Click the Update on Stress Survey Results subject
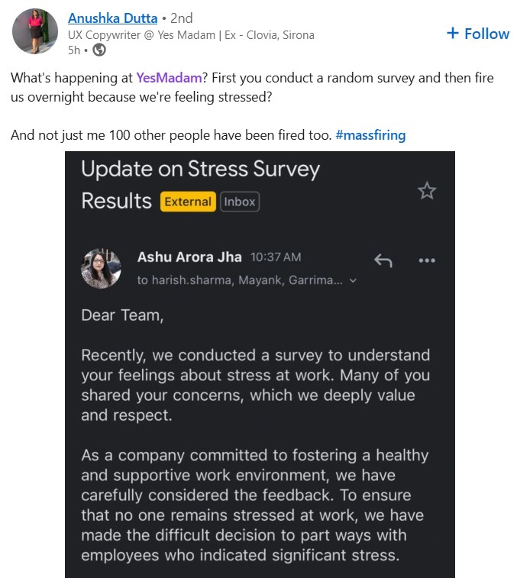Screen dimensions: 517x578 pos(200,184)
